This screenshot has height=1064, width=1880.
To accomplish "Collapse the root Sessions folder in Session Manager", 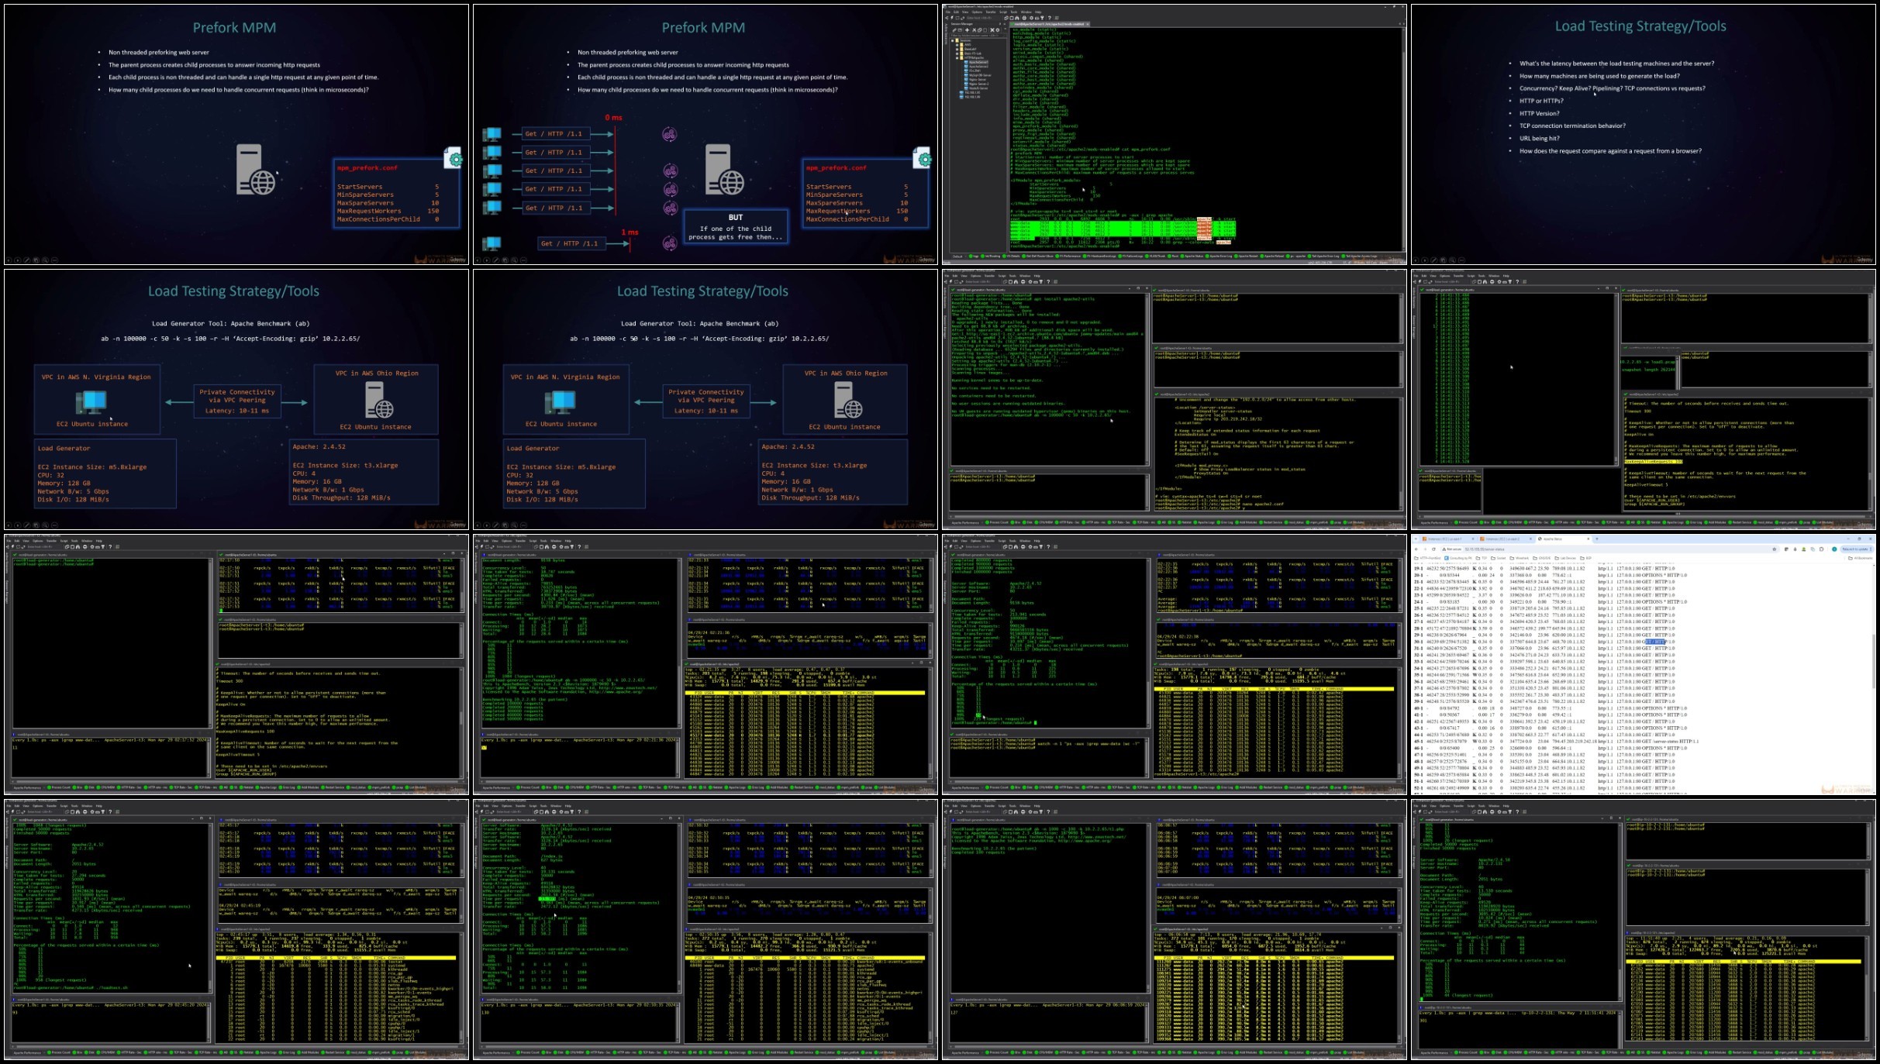I will pos(952,40).
